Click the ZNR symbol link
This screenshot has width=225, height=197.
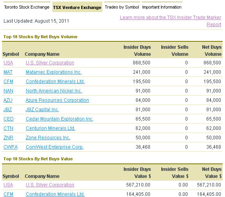(x=8, y=138)
